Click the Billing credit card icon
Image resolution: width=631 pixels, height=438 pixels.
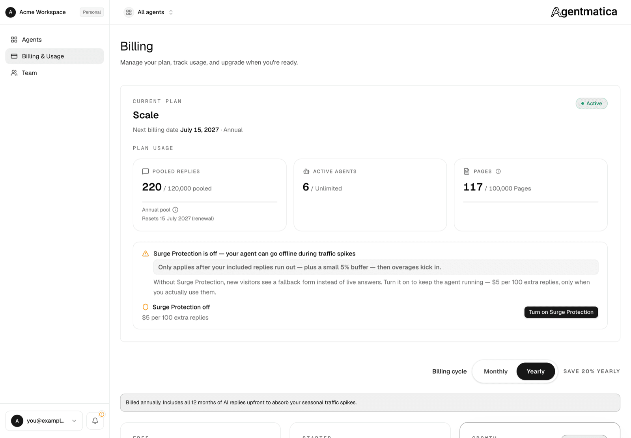pyautogui.click(x=14, y=56)
